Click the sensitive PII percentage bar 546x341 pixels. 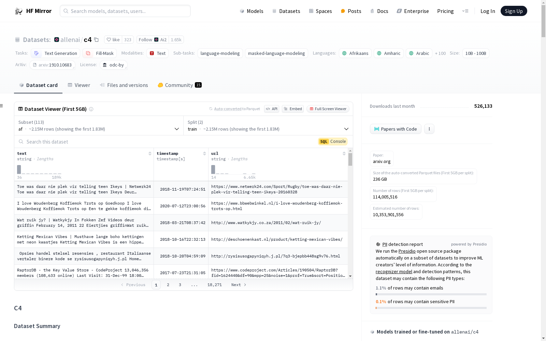tap(431, 308)
